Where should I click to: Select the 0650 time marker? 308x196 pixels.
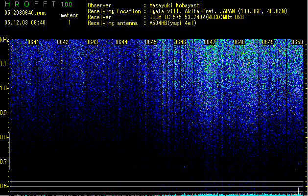(x=297, y=42)
